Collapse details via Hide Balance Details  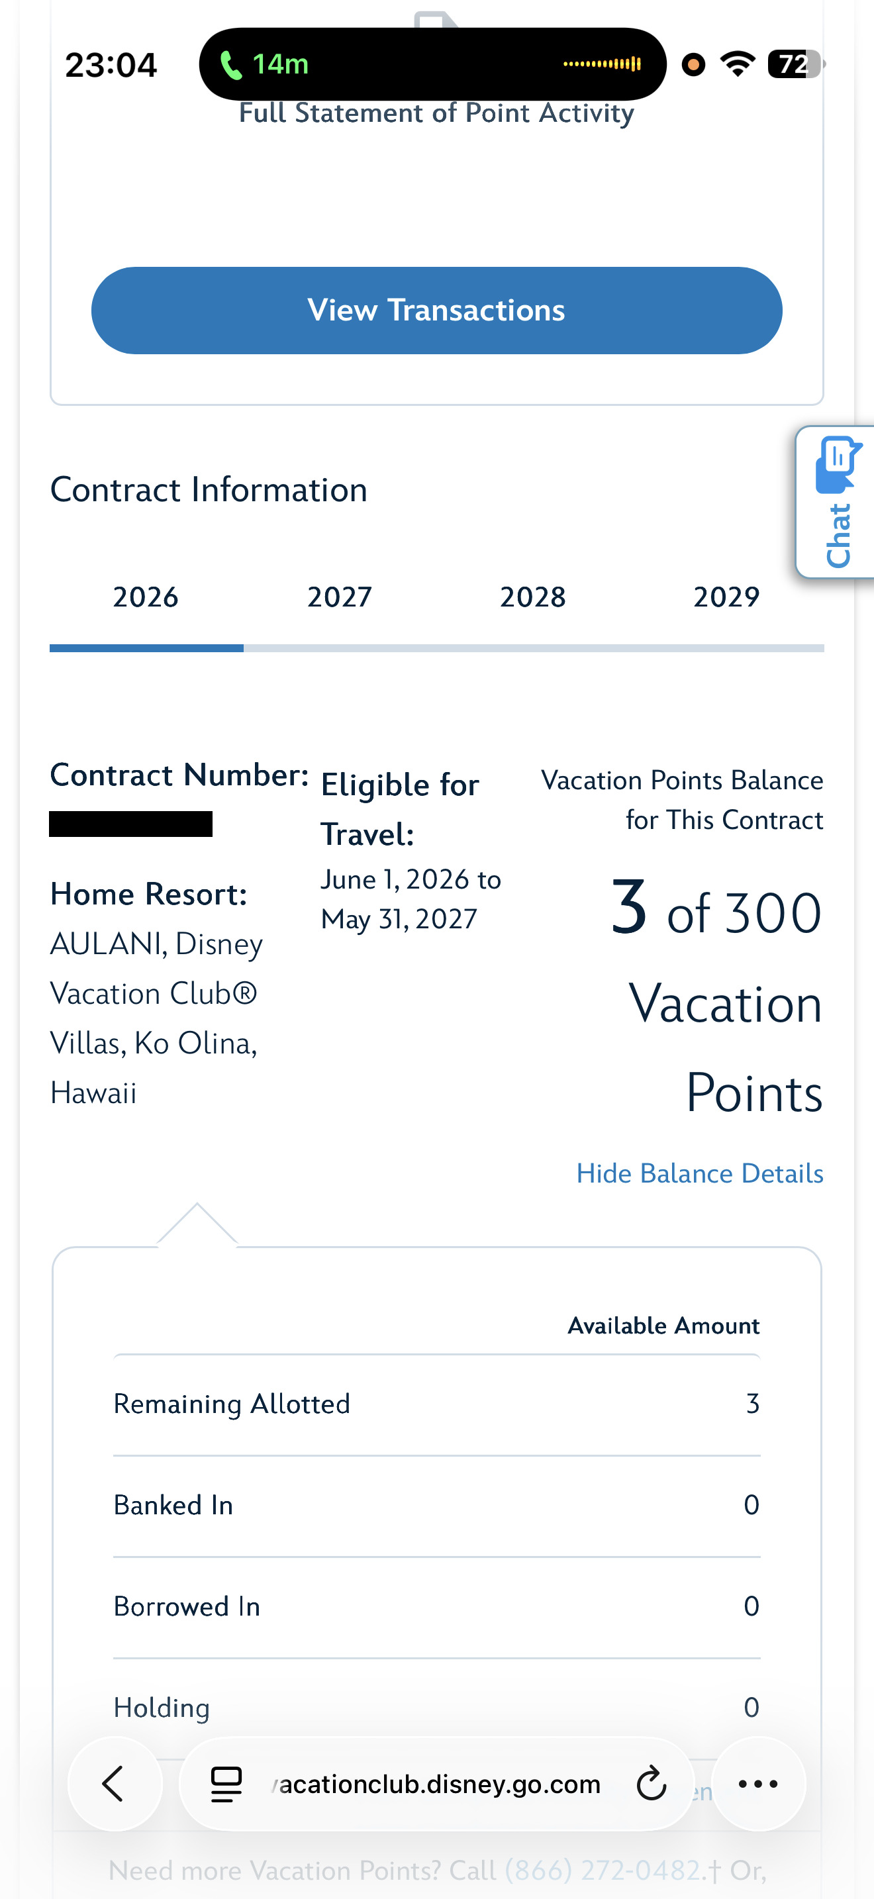pyautogui.click(x=699, y=1173)
